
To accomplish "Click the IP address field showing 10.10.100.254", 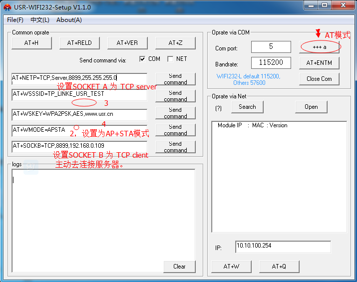I will 283,247.
